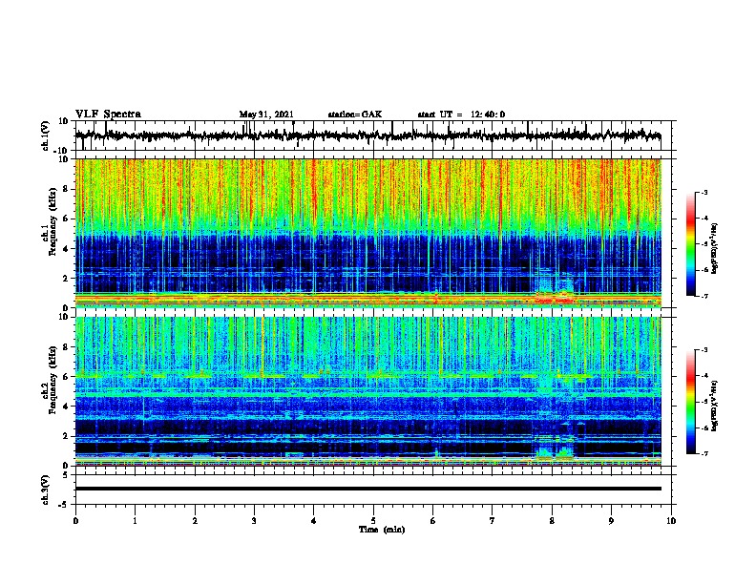756x584 pixels.
Task: Click time axis tick label "10"
Action: (x=671, y=521)
